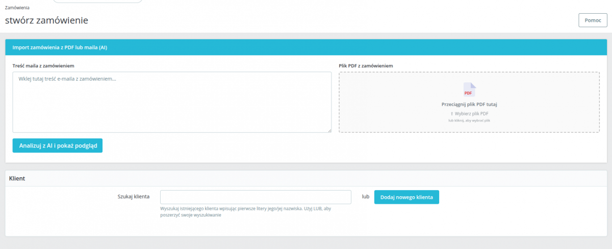Image resolution: width=612 pixels, height=249 pixels.
Task: Go to Zamówienia breadcrumb
Action: [17, 8]
